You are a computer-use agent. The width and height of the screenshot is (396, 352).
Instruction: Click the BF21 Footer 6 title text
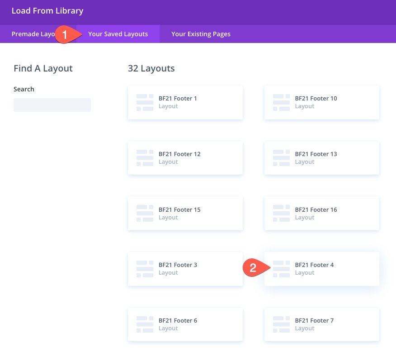tap(178, 320)
